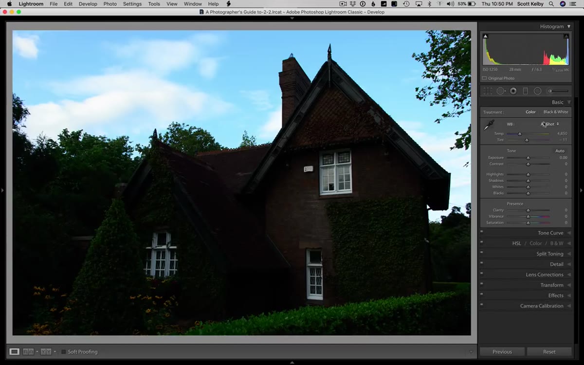This screenshot has width=584, height=365.
Task: Open Siri from the menu bar
Action: [563, 4]
